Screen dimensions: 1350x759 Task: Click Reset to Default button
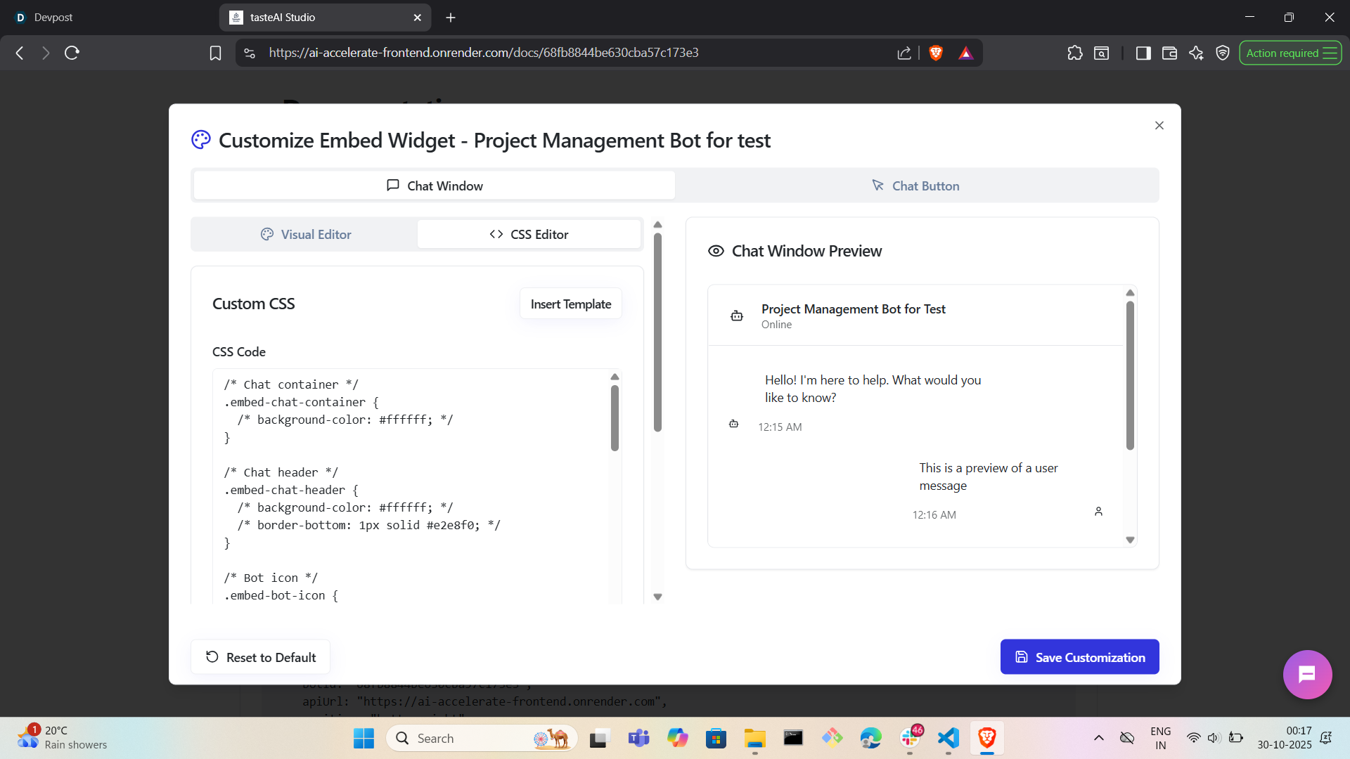260,657
